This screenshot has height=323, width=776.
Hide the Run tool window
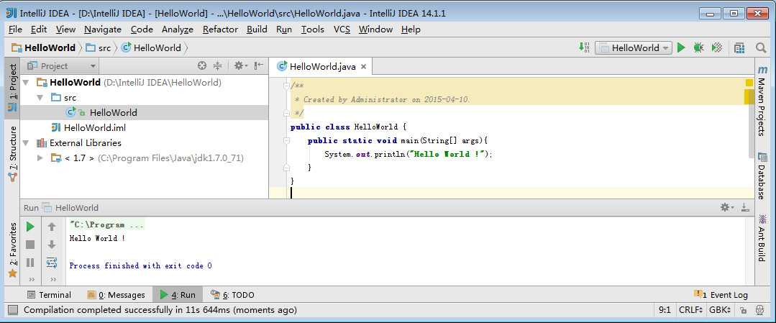(745, 207)
